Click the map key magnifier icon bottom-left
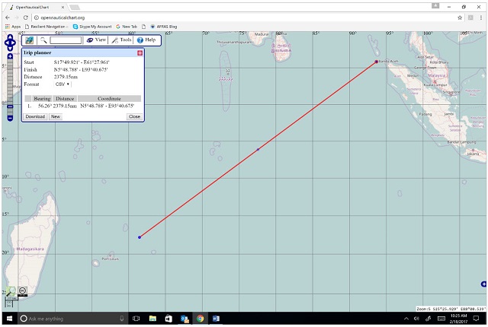The width and height of the screenshot is (488, 327). tap(11, 291)
